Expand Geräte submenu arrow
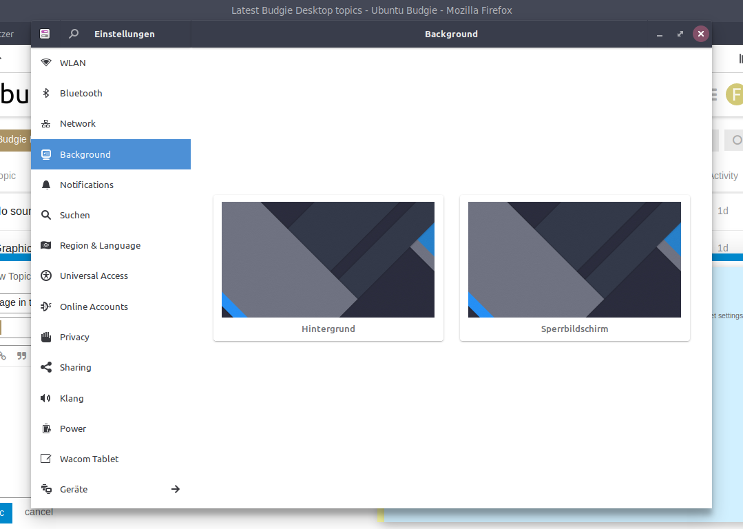 (x=176, y=489)
